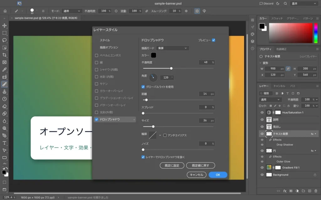Select the Clone Stamp tool

(x=4, y=92)
